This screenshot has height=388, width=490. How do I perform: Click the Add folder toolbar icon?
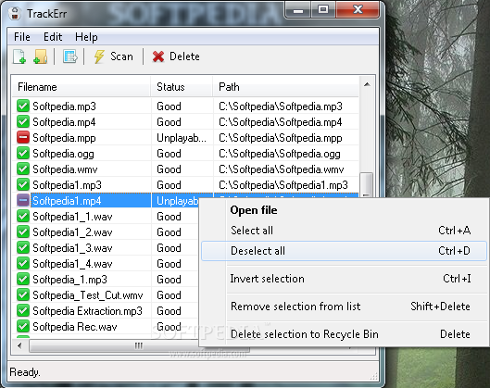coord(41,56)
